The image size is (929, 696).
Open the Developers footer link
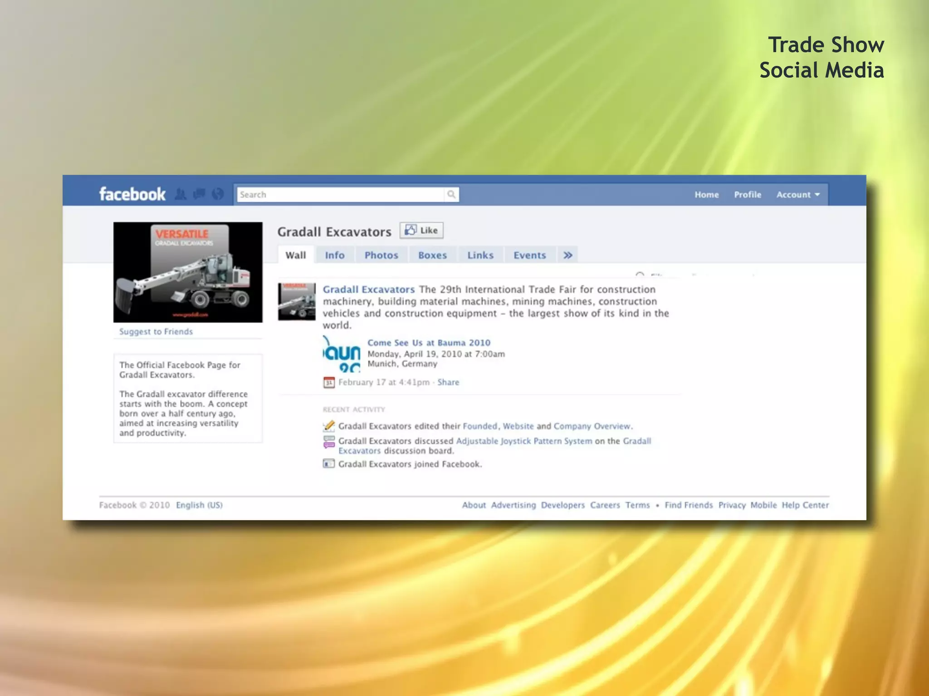563,505
